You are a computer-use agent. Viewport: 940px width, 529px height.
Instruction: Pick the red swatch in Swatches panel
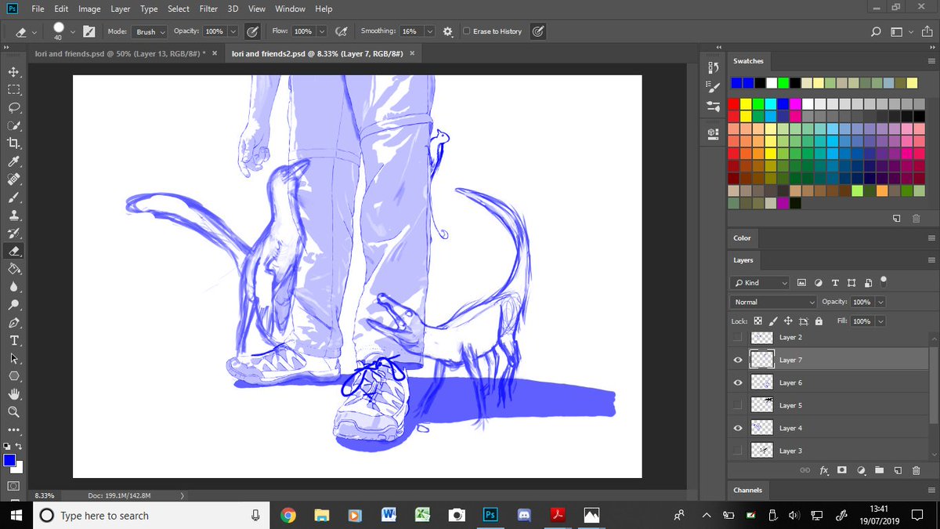[734, 103]
